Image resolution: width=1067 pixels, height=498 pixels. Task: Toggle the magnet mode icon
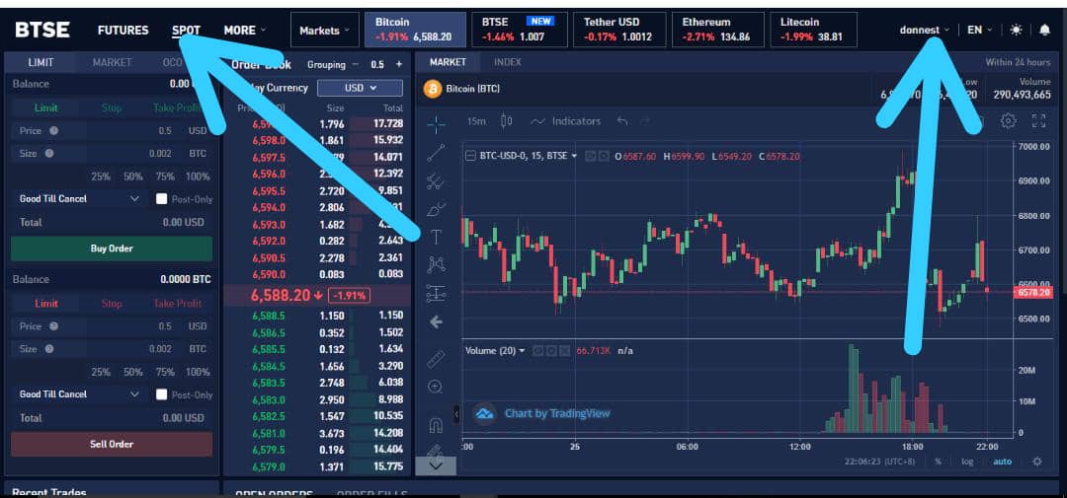click(436, 426)
